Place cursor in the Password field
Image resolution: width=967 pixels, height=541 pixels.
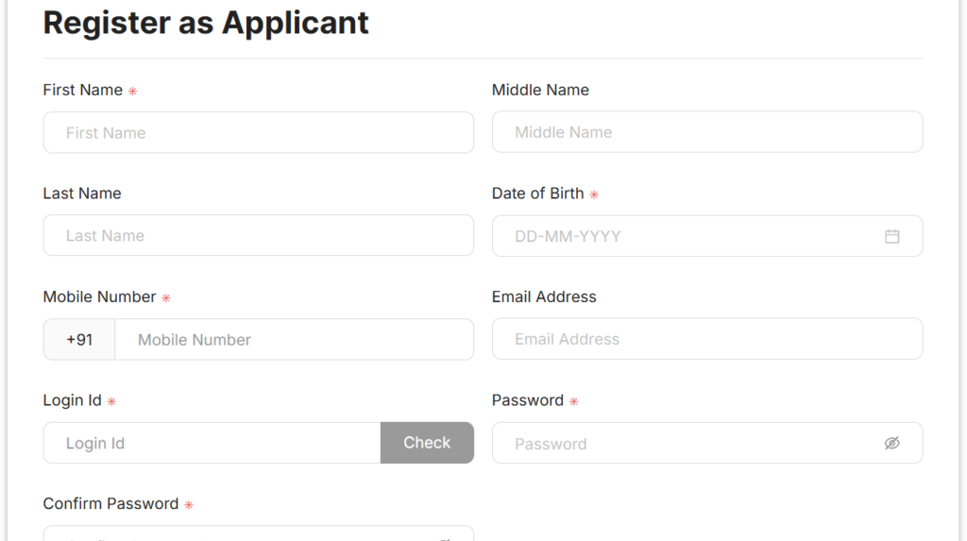707,443
